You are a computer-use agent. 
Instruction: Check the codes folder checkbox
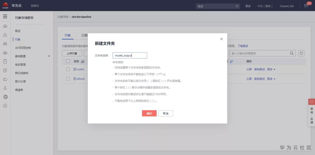68,69
